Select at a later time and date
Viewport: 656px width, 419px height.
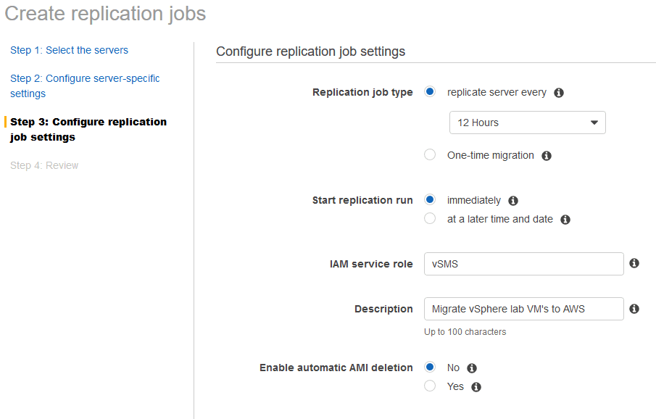click(430, 218)
